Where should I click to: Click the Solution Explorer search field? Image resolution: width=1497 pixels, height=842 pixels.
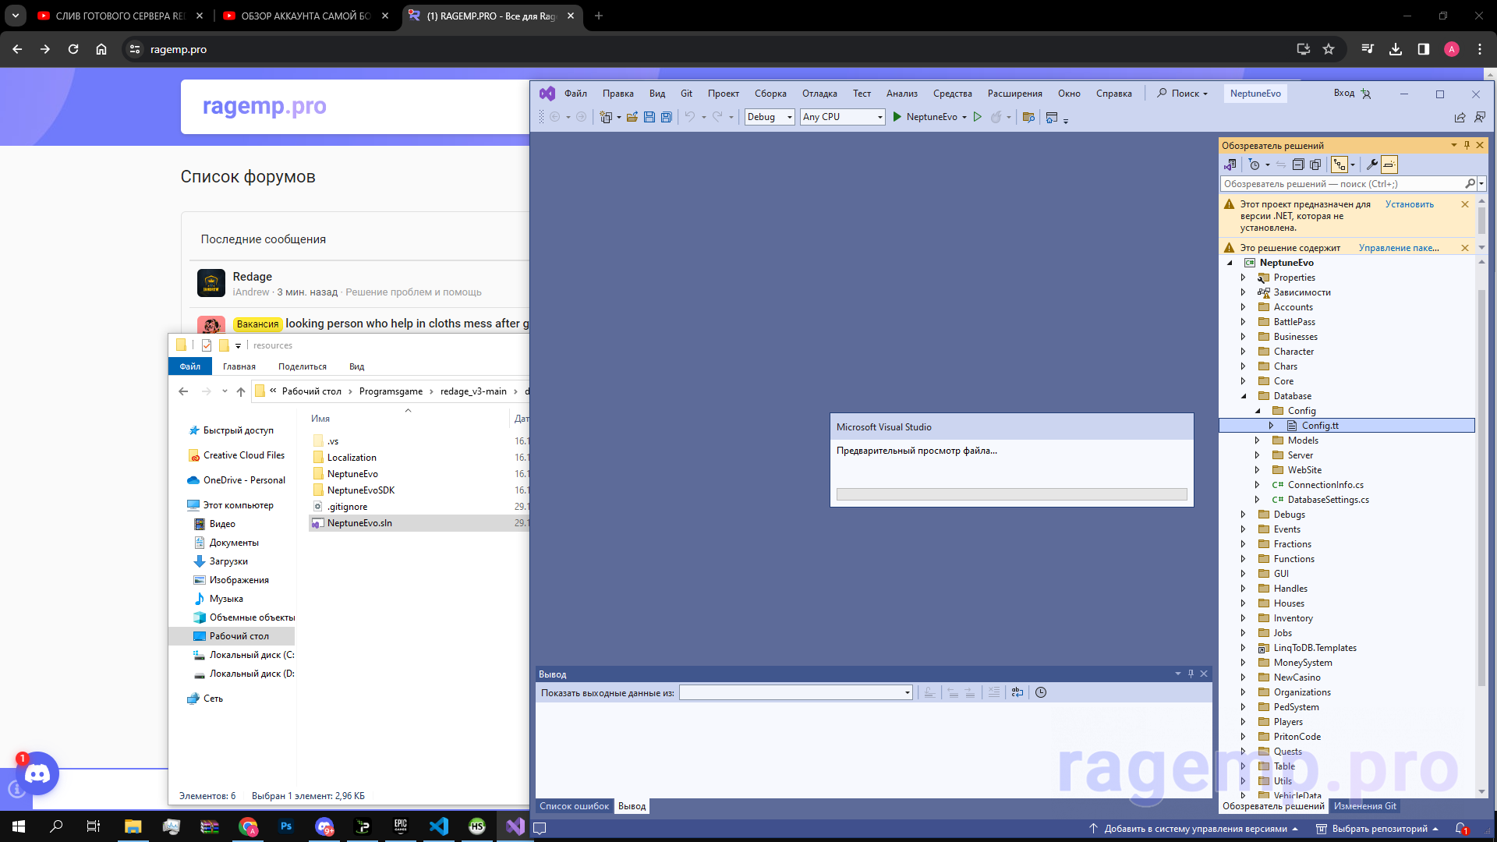[x=1343, y=184]
